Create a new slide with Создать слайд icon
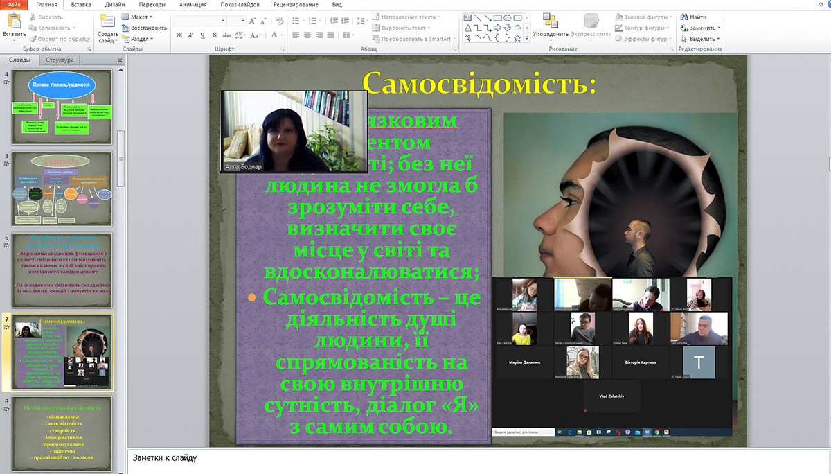The image size is (831, 474). 108,21
